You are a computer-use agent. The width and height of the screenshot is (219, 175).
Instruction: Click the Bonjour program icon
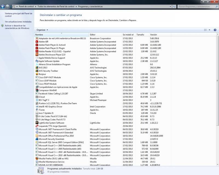[37, 74]
